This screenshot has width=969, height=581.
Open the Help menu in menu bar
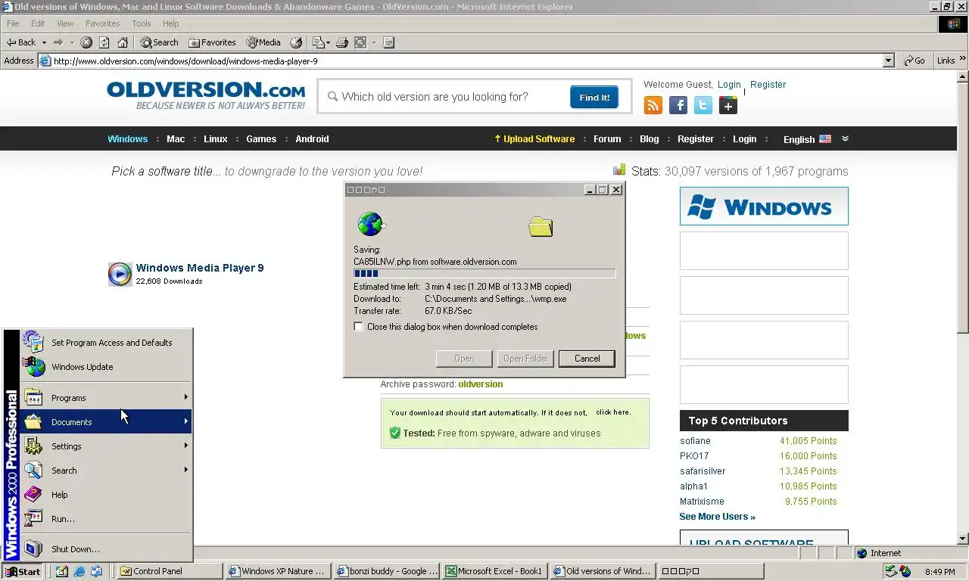pos(171,23)
